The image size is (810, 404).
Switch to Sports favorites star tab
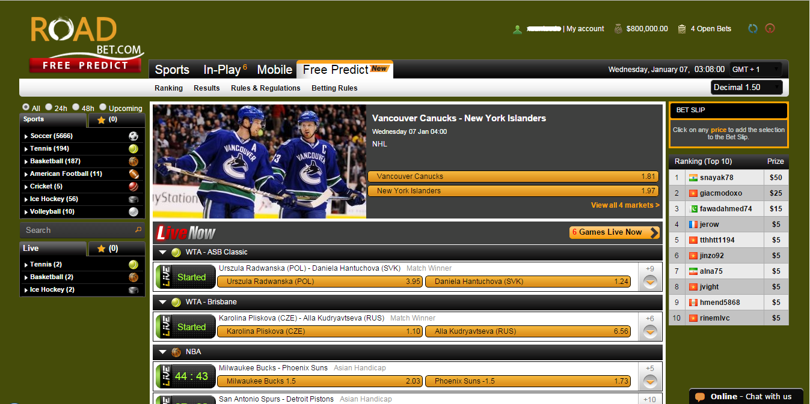(117, 120)
